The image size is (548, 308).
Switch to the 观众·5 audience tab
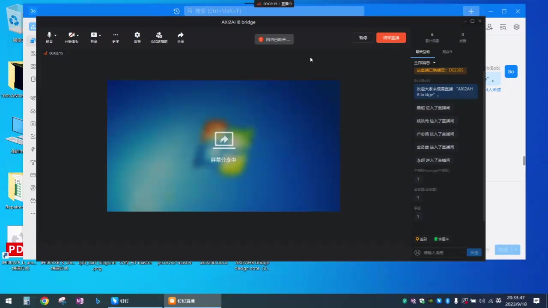(447, 52)
